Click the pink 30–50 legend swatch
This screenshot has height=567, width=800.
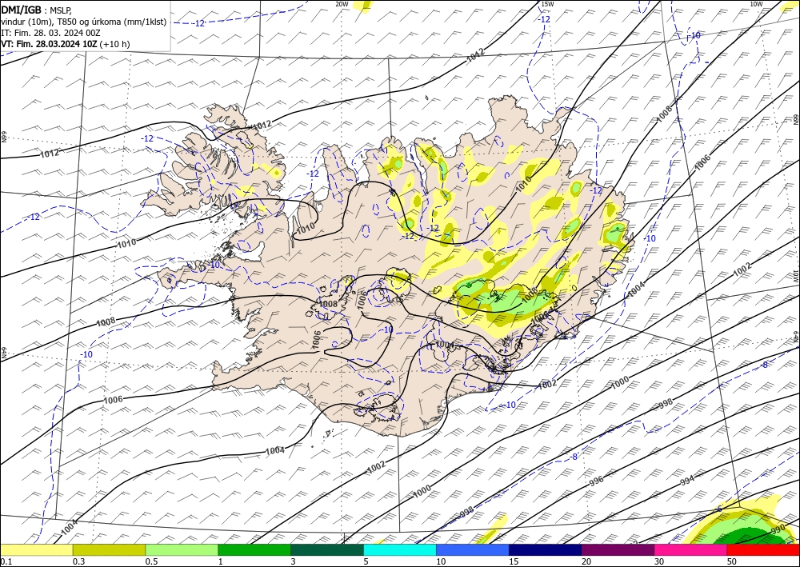point(691,549)
